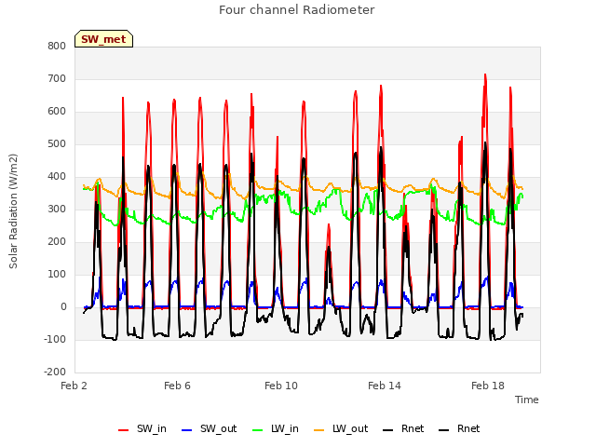The width and height of the screenshot is (596, 447).
Task: Toggle the SW_out legend entry
Action: pyautogui.click(x=209, y=428)
